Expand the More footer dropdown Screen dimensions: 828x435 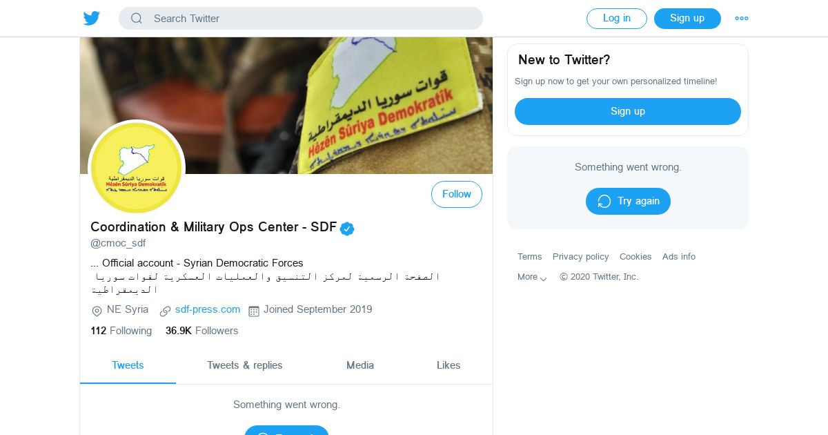(x=532, y=277)
